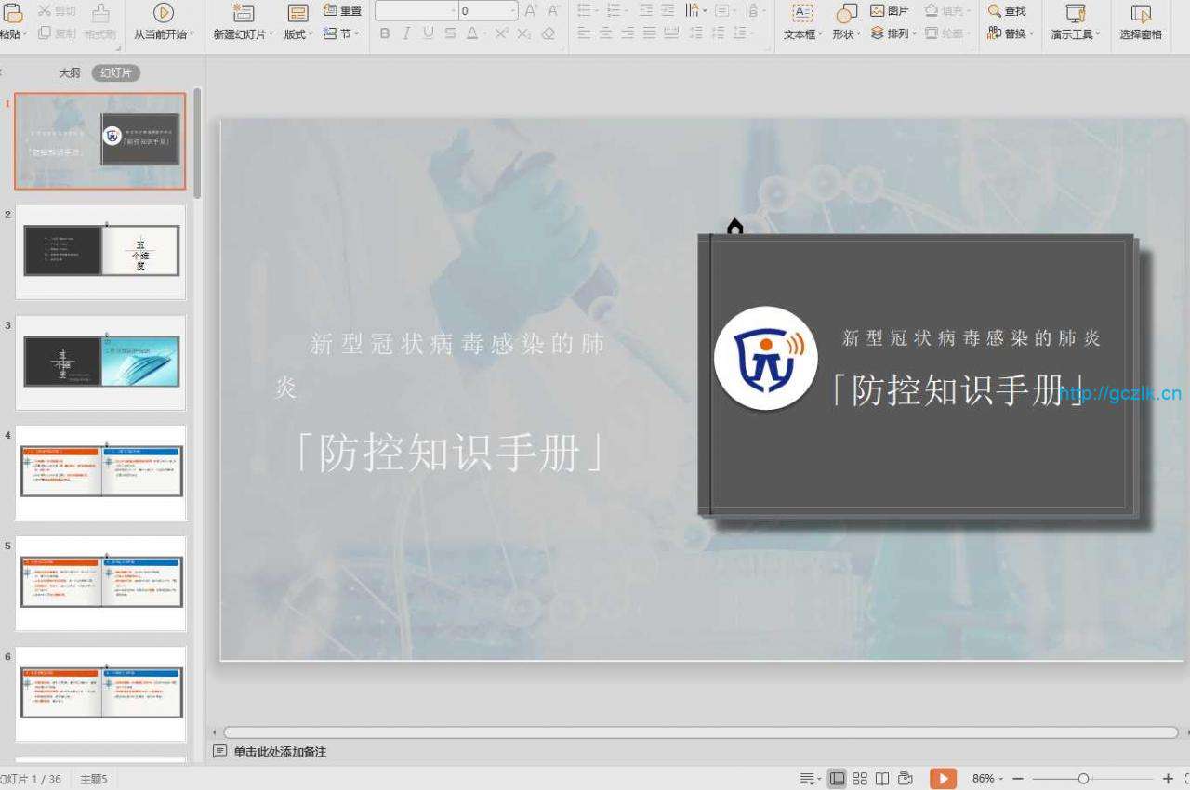The height and width of the screenshot is (790, 1190).
Task: Click the 形状 shapes icon
Action: click(x=846, y=13)
